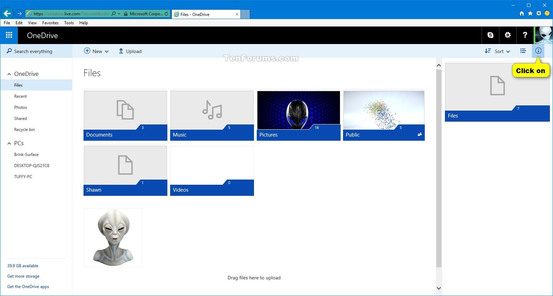Collapse the PCs navigation section

tap(9, 143)
